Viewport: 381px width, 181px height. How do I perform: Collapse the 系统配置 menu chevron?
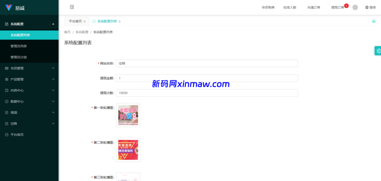[x=53, y=24]
